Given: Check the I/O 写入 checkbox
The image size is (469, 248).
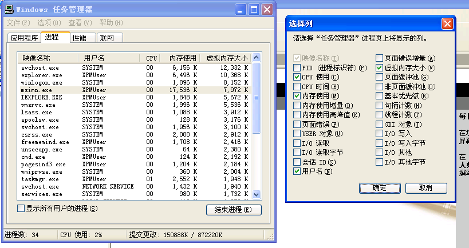Looking at the screenshot, I should click(x=379, y=133).
